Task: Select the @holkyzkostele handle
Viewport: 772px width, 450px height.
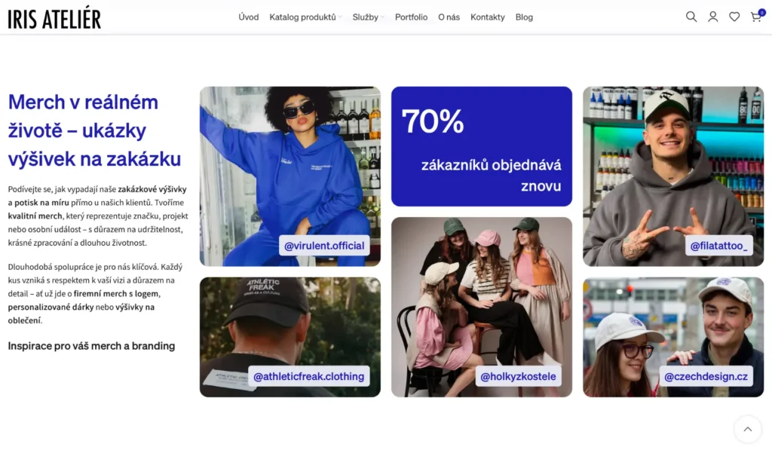Action: tap(518, 376)
